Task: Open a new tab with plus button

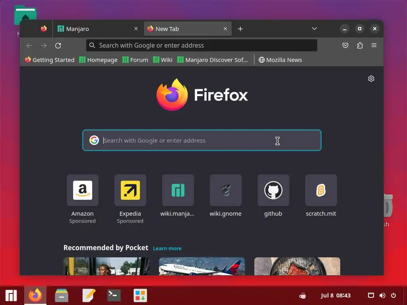Action: point(240,29)
